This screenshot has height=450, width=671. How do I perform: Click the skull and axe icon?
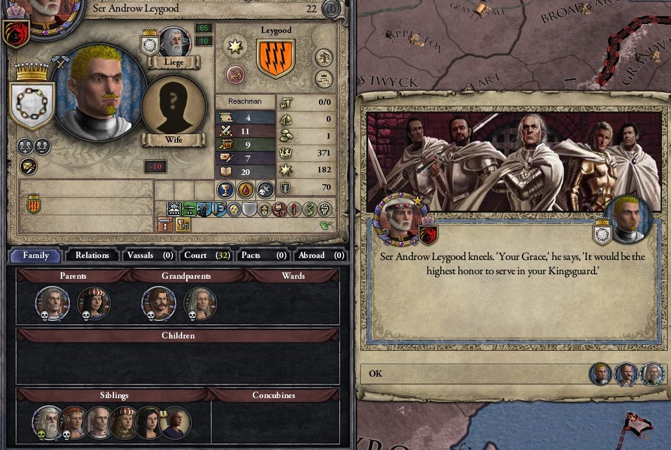point(265,190)
